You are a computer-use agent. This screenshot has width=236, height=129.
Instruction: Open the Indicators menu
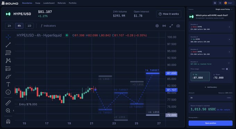coord(48,26)
